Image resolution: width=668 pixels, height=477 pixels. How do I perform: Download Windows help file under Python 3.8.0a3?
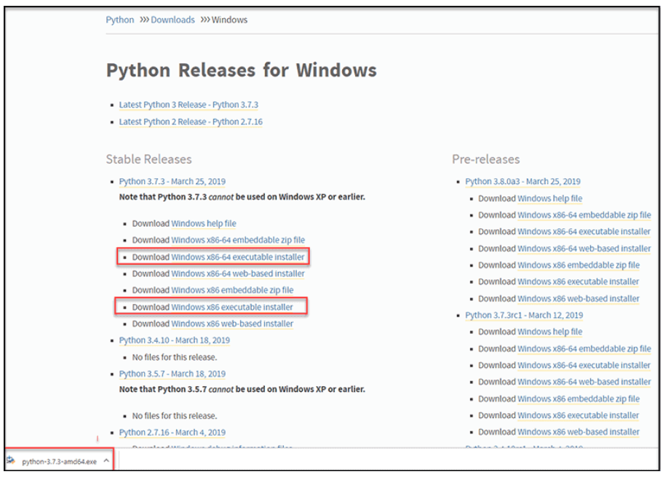[549, 199]
